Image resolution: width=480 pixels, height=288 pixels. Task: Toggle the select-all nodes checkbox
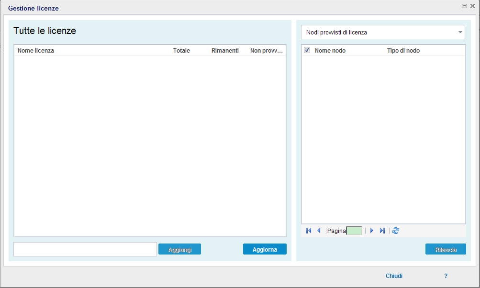(307, 50)
